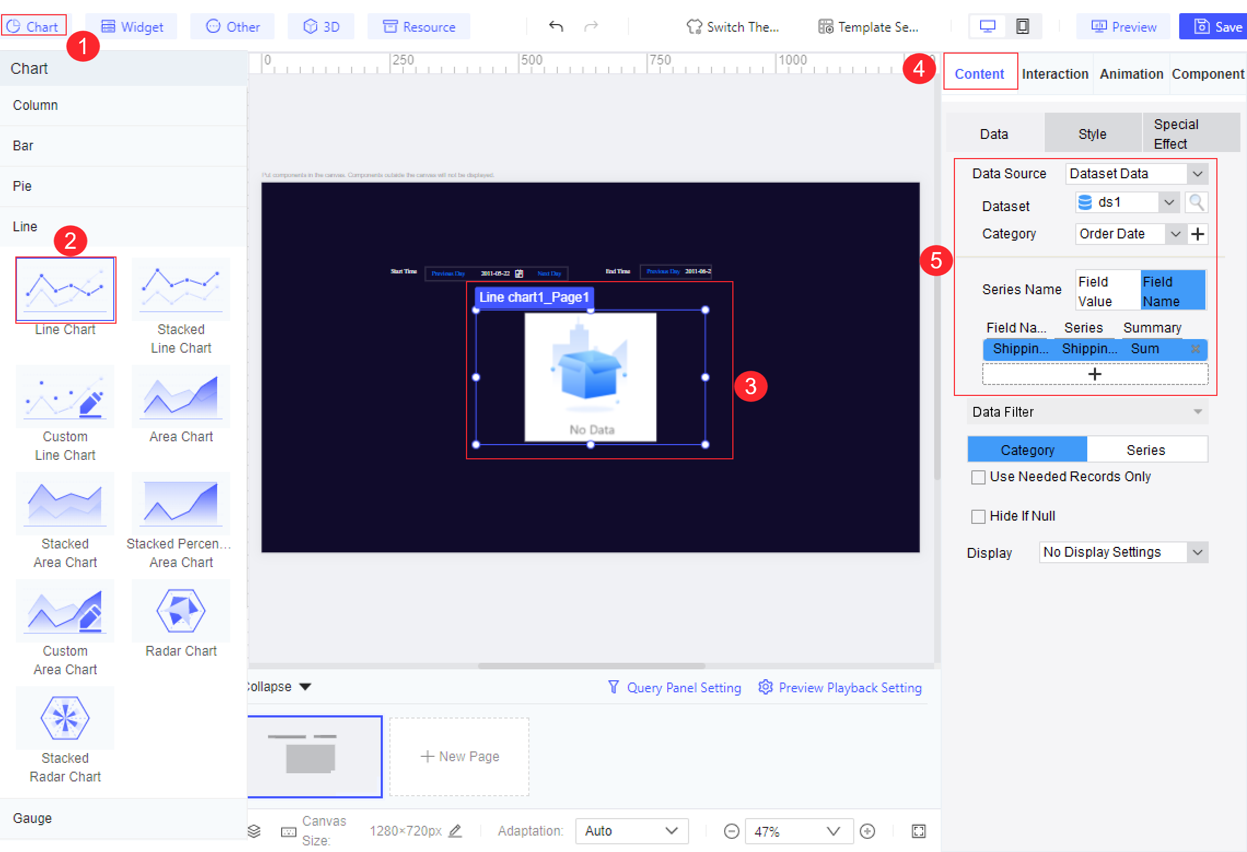
Task: Expand the Data Filter section
Action: point(1087,412)
